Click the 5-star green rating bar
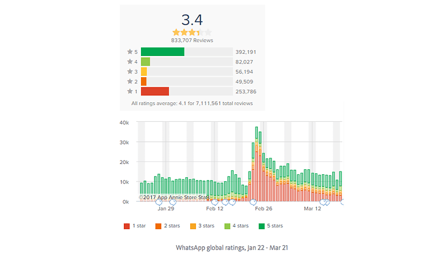Screen dimensions: 448x256 coord(163,52)
